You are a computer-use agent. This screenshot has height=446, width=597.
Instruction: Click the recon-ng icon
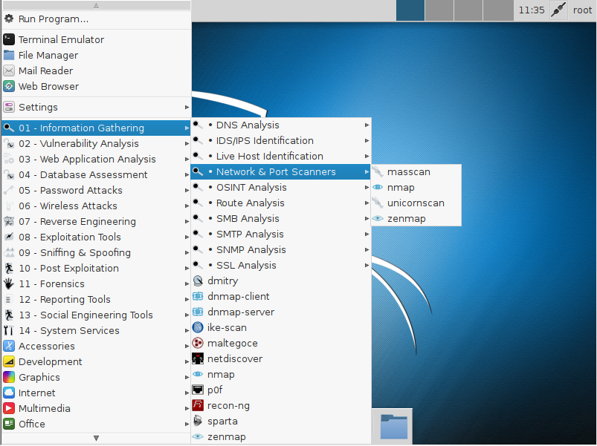point(198,405)
